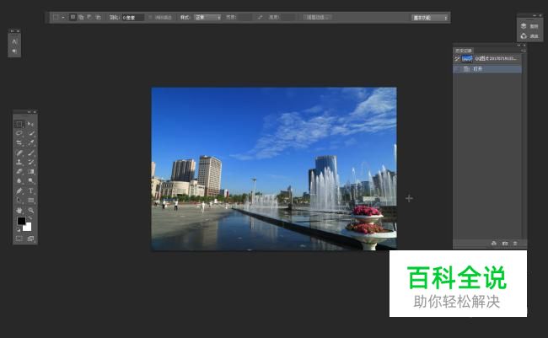Select the Path Selection tool
Viewport: 548px width, 338px height.
[19, 201]
